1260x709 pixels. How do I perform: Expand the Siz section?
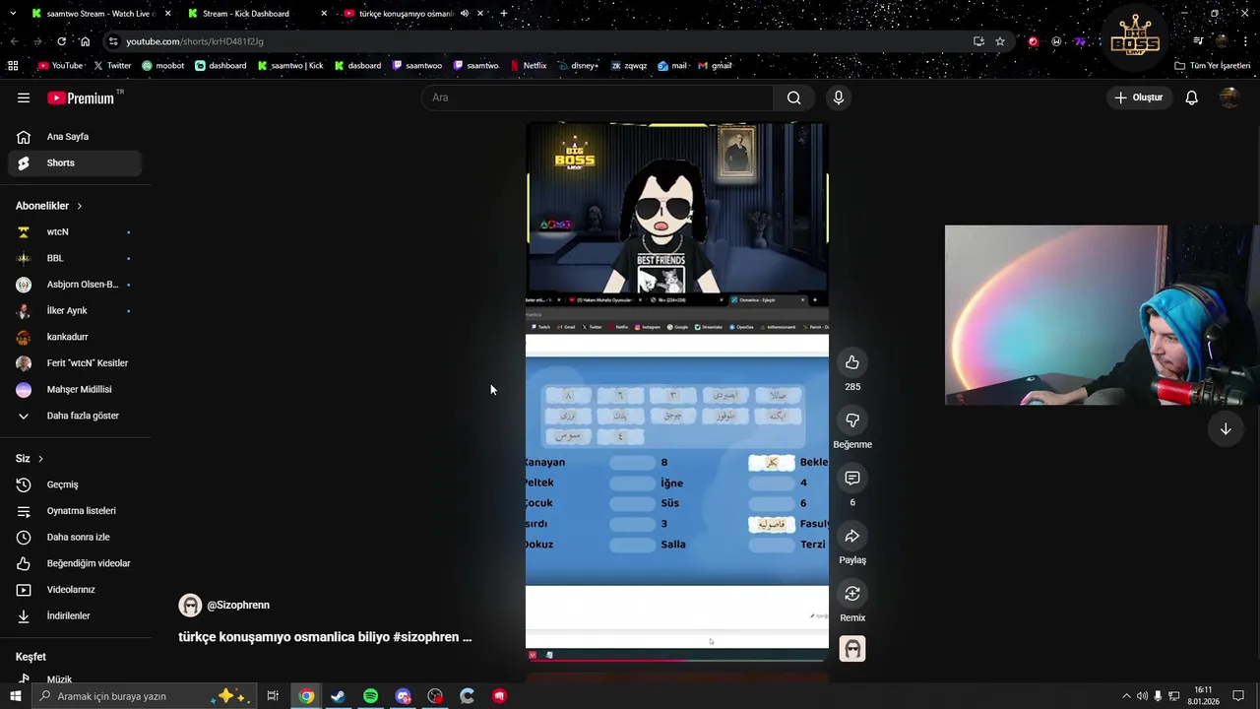click(x=30, y=459)
